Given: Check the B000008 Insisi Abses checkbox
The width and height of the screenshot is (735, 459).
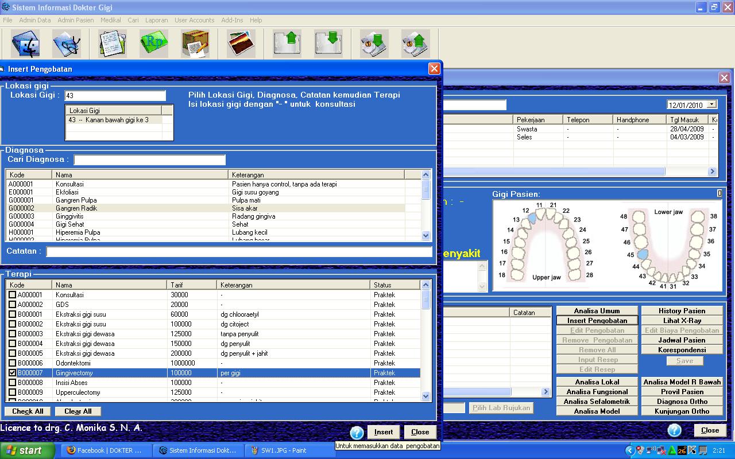Looking at the screenshot, I should 12,383.
